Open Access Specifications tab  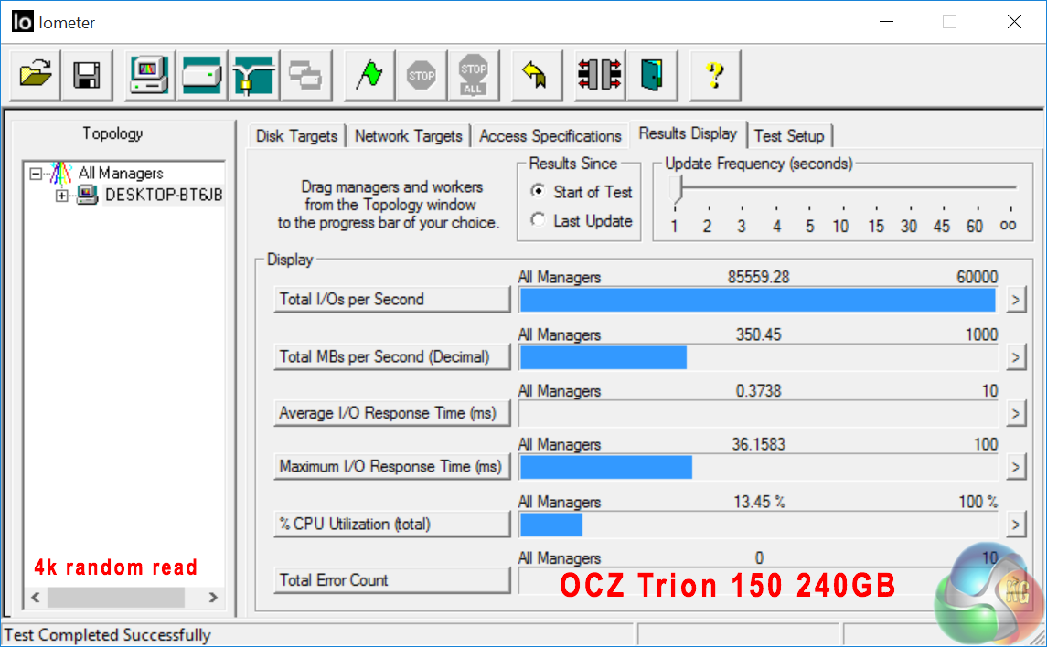[550, 136]
